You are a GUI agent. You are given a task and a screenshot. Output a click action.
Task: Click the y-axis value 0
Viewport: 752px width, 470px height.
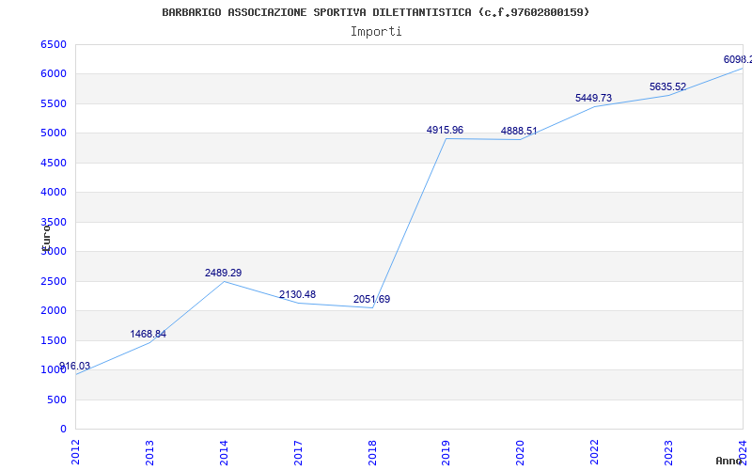(63, 429)
